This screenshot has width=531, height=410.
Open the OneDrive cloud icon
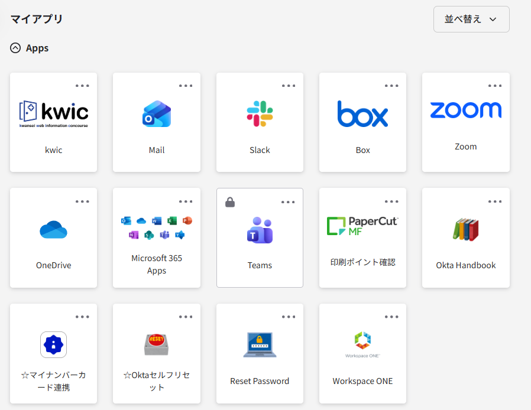pos(53,230)
